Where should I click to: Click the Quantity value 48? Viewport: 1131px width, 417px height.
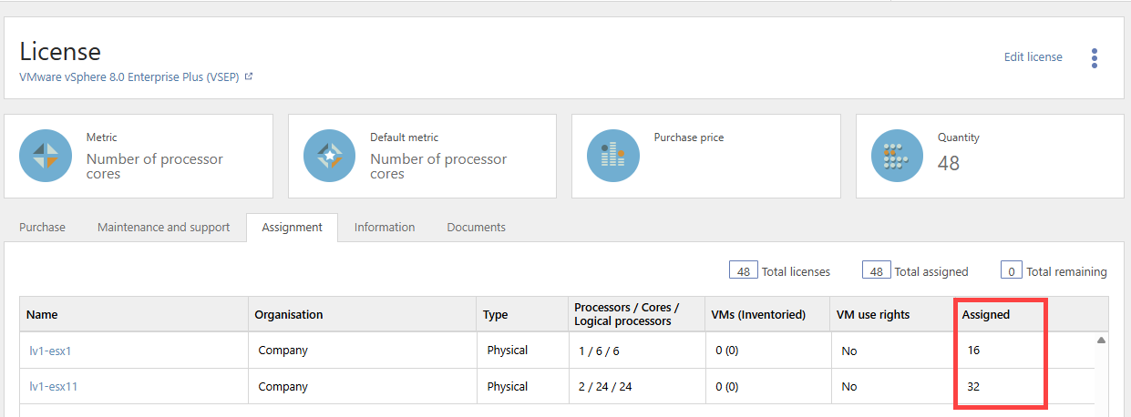(x=949, y=164)
